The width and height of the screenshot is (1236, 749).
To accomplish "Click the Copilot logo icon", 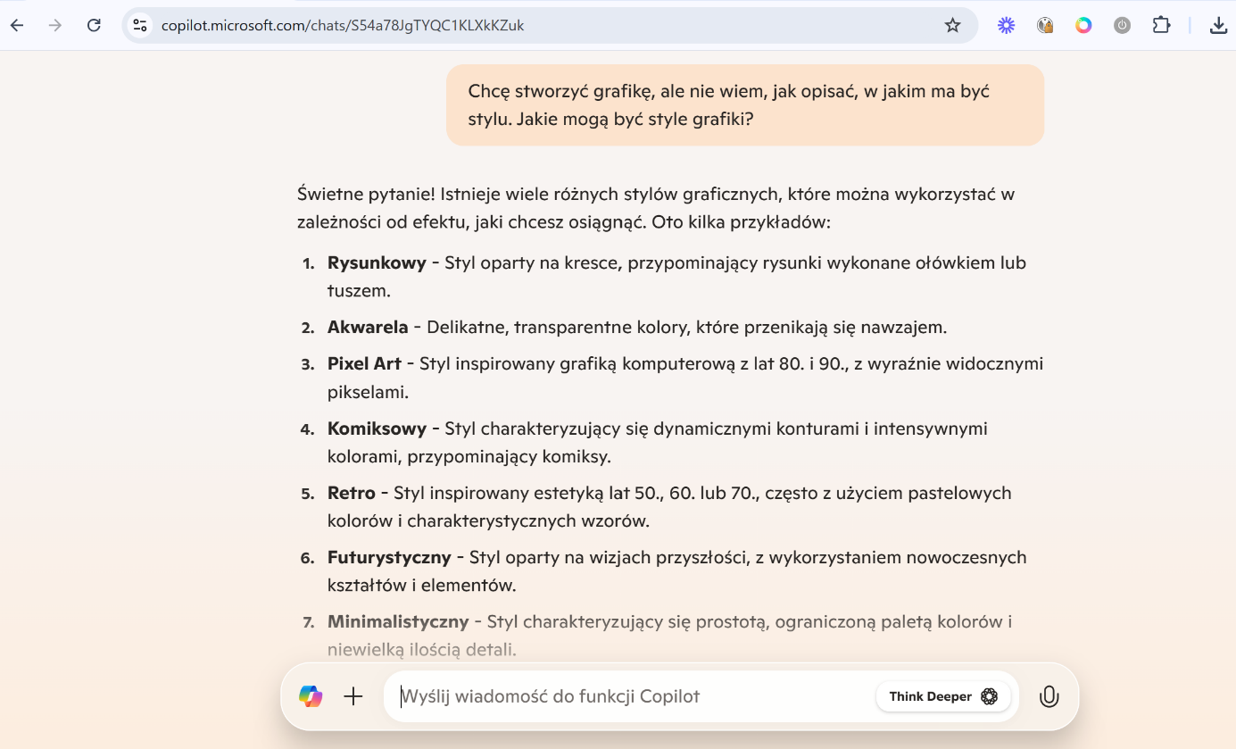I will tap(311, 696).
